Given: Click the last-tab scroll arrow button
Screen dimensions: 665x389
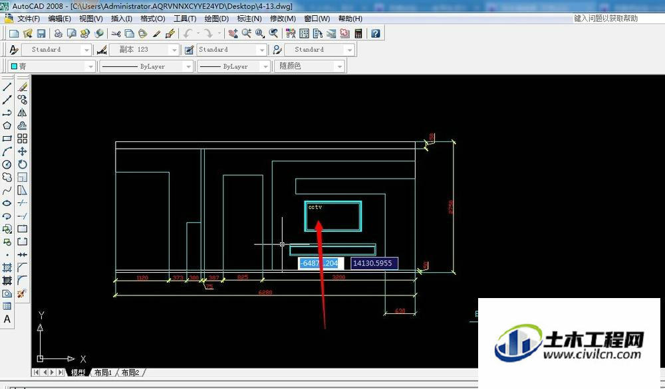Looking at the screenshot, I should [61, 372].
